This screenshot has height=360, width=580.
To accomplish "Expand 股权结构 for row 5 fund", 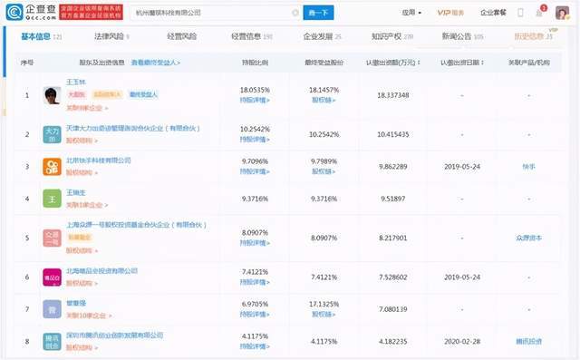I will (x=82, y=251).
